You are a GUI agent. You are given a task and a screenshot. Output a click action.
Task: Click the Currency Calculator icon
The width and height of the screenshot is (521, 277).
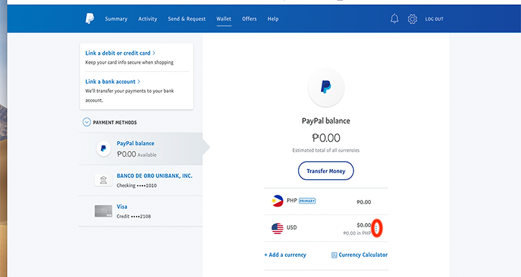tap(334, 255)
